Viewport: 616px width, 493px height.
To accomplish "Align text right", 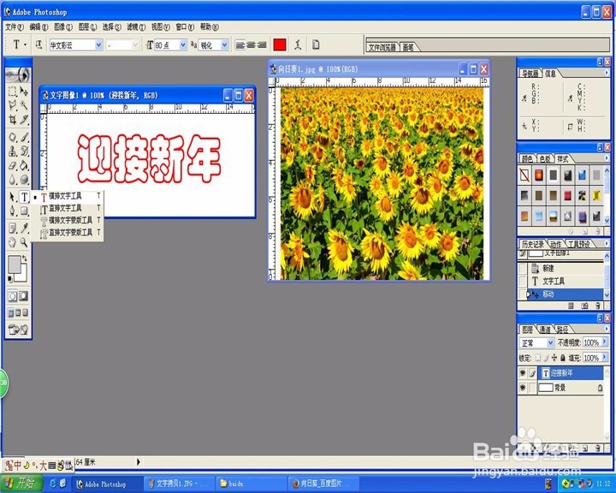I will pos(262,45).
